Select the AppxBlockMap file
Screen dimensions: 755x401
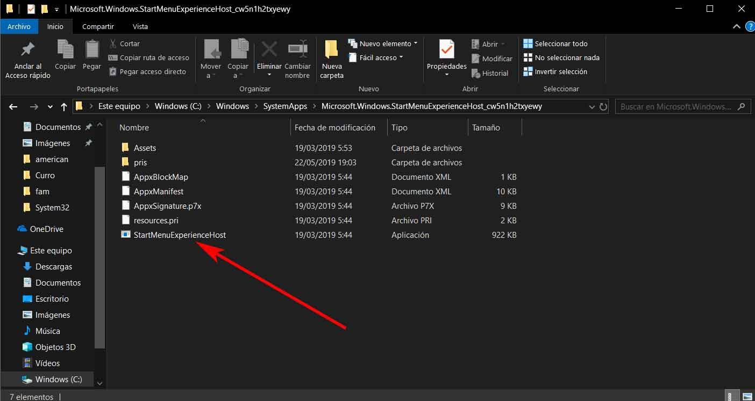point(161,177)
